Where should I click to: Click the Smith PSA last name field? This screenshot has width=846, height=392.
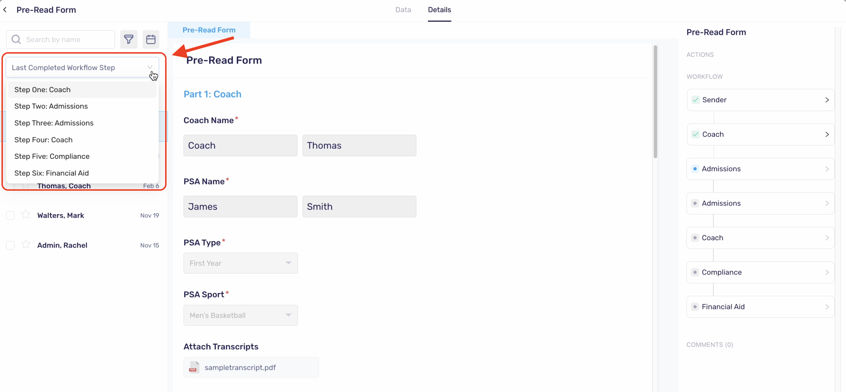tap(359, 206)
